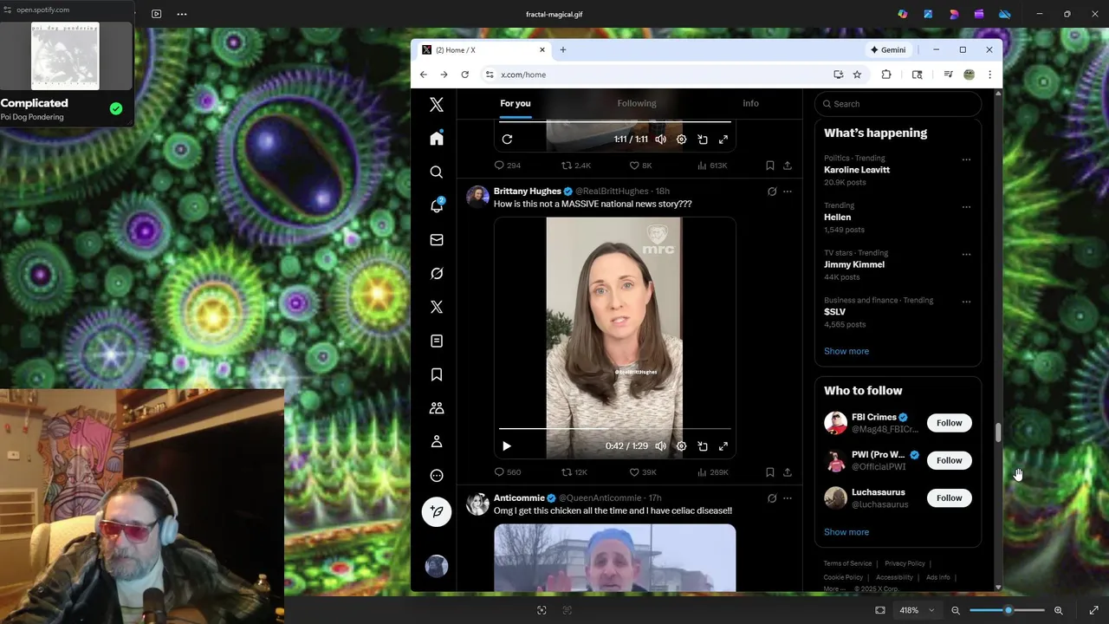Replay the finished 1:11 video
Screen dimensions: 1109x624
coord(507,140)
